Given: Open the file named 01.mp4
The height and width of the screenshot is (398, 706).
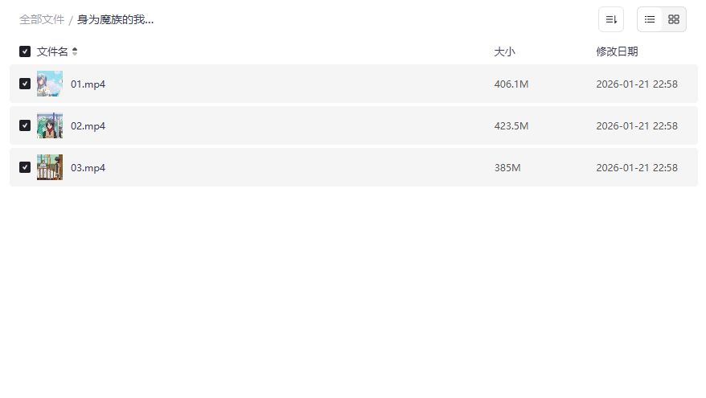Looking at the screenshot, I should coord(88,84).
